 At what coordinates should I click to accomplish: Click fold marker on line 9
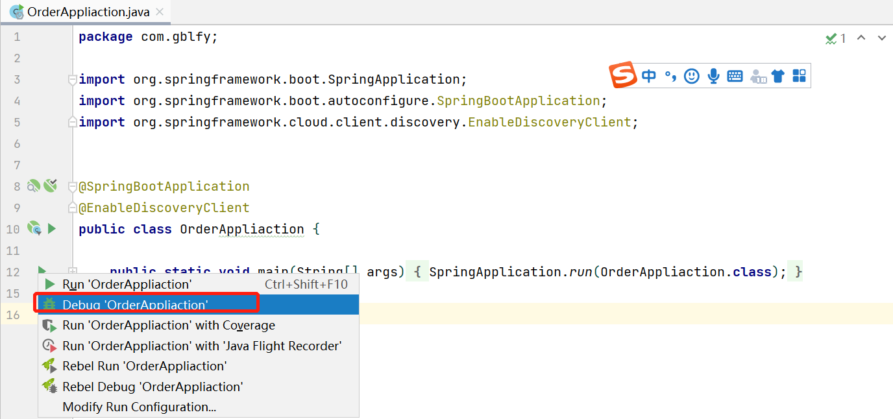click(x=72, y=208)
